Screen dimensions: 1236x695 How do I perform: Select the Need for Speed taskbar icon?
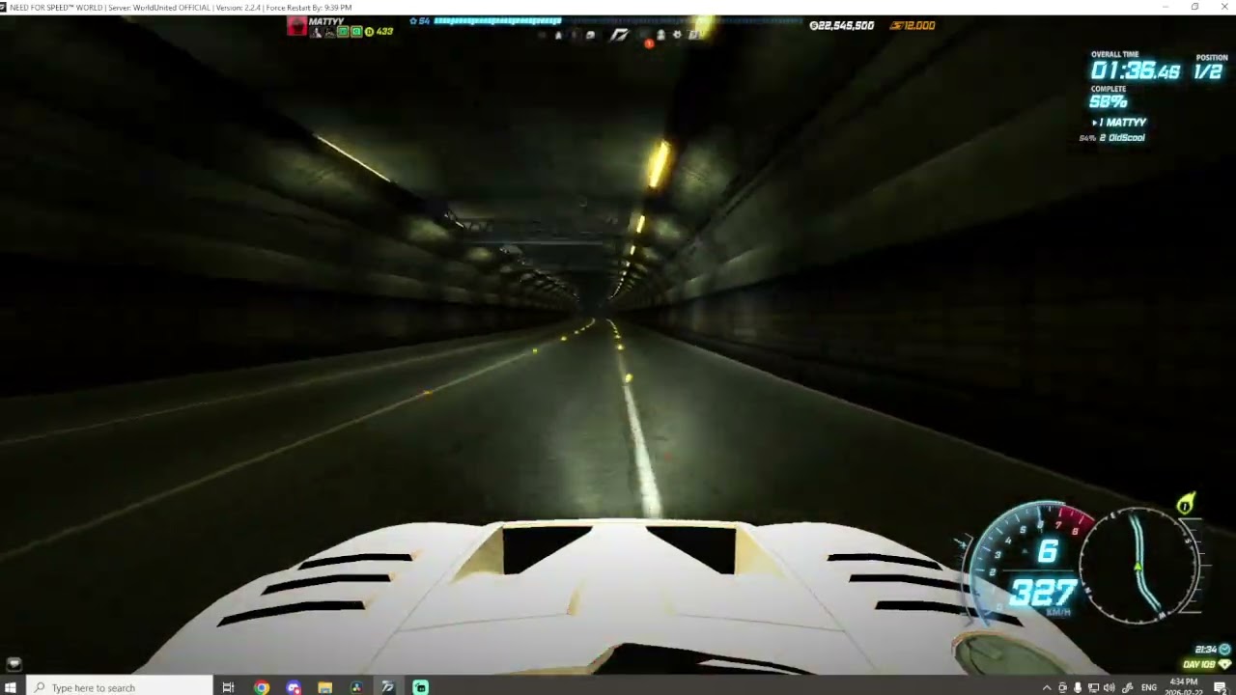387,687
